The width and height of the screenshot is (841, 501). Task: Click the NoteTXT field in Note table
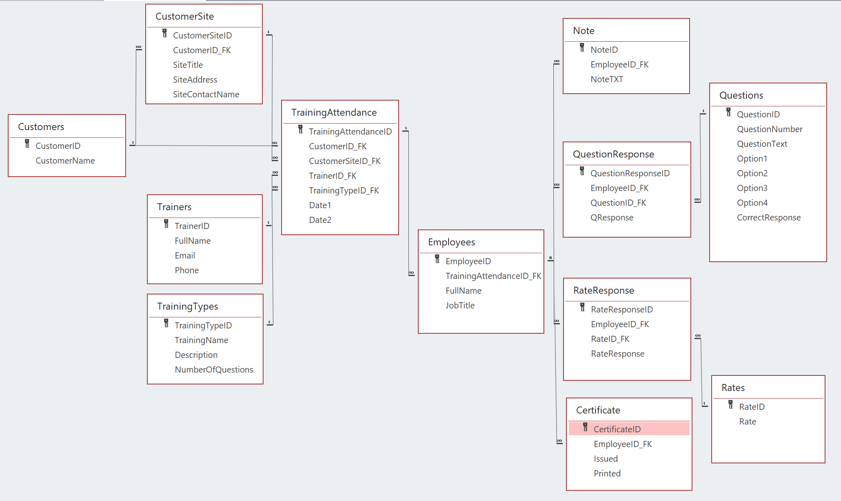(x=607, y=79)
